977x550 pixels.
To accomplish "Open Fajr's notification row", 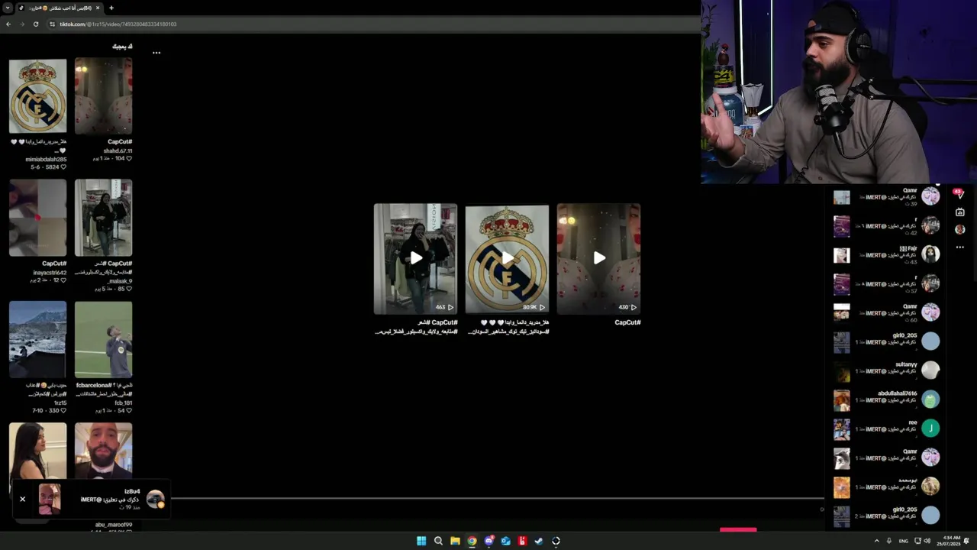I will coord(887,255).
